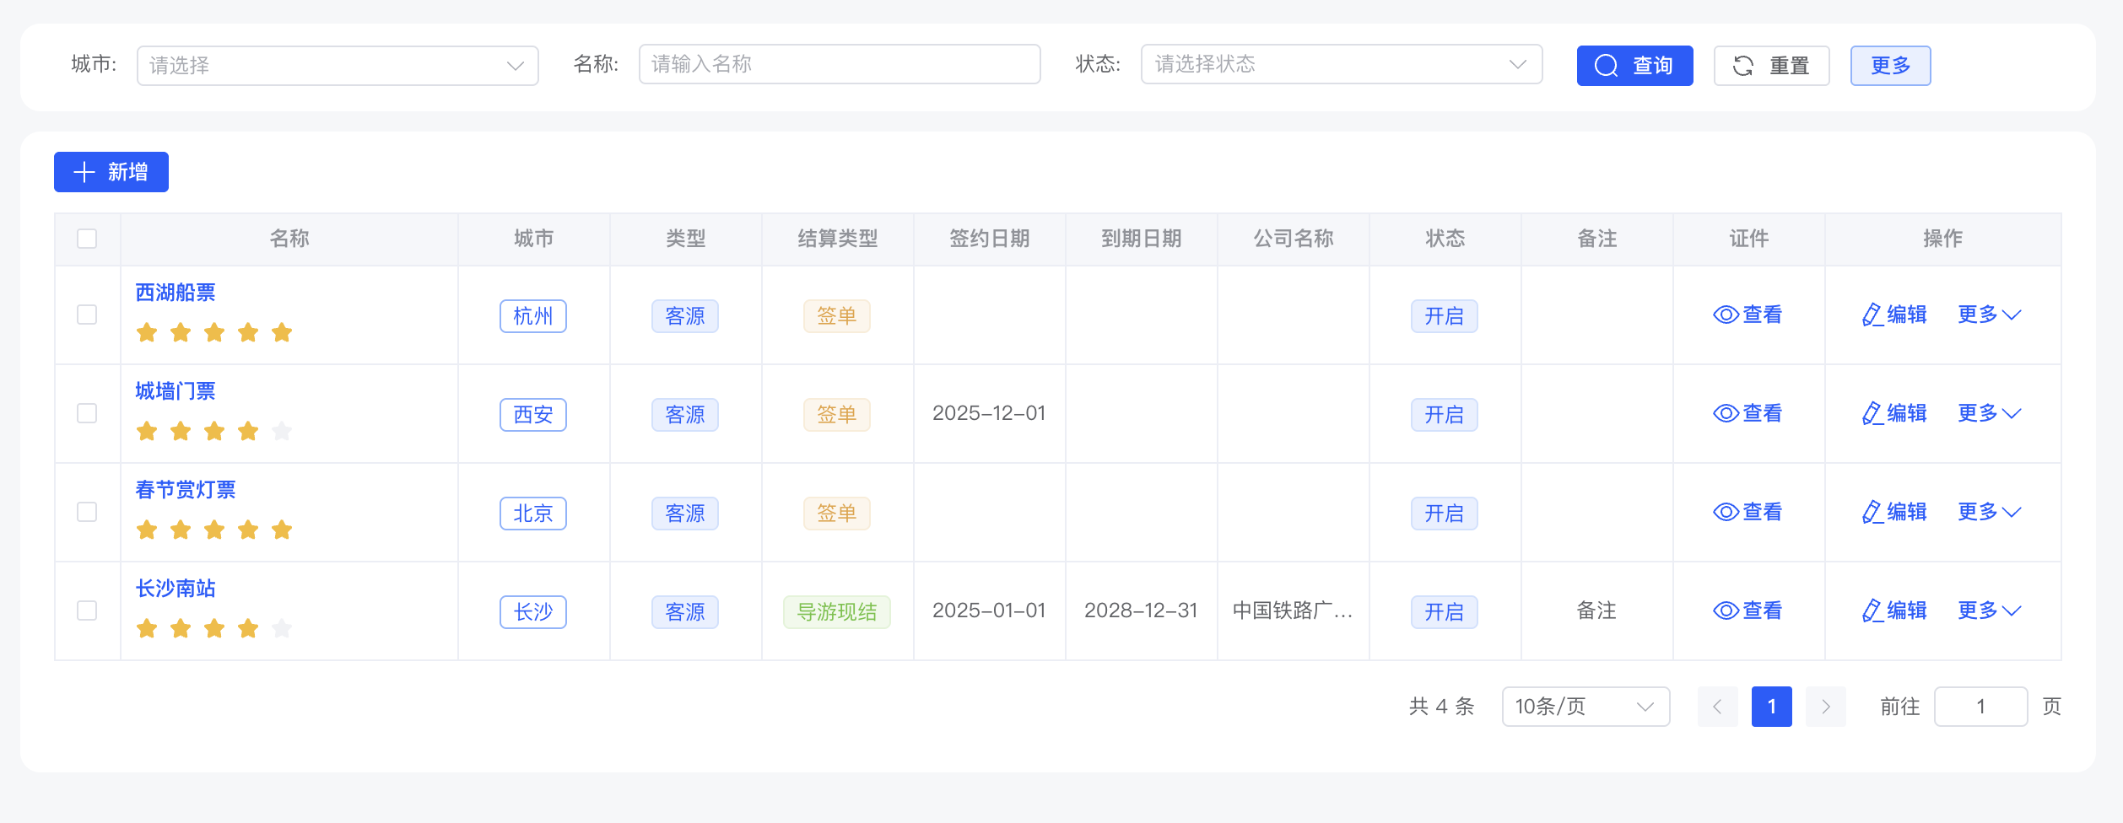
Task: Click the eye view icon on 春节赏灯票 row
Action: click(x=1726, y=512)
